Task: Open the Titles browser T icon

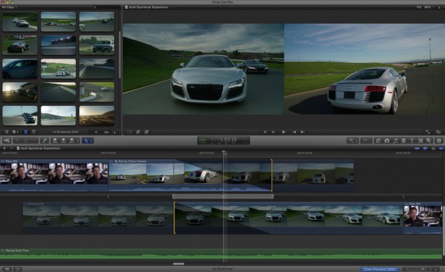Action: 412,140
